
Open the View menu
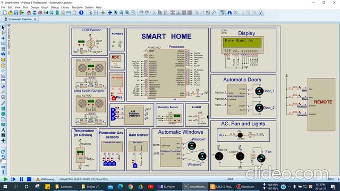click(x=18, y=7)
